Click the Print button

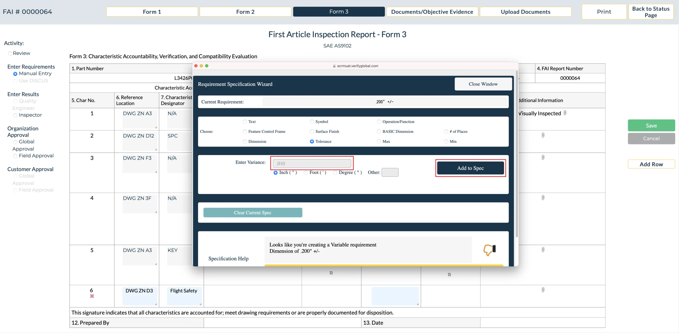pos(604,12)
